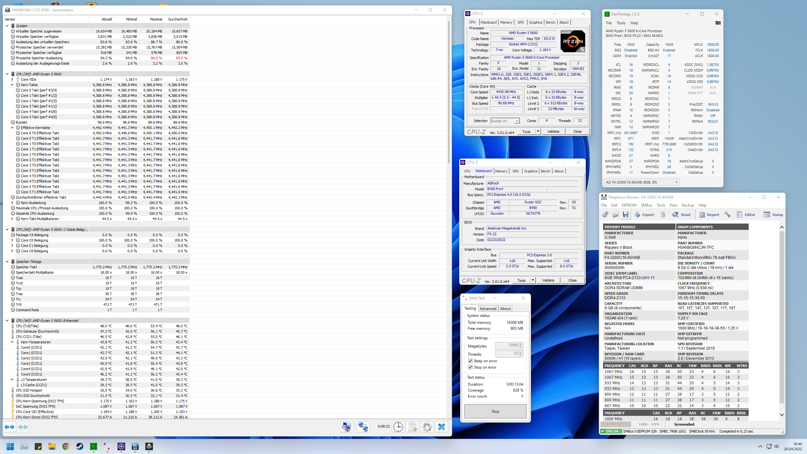Click Stop button in RAM Test
This screenshot has width=807, height=454.
pyautogui.click(x=495, y=411)
